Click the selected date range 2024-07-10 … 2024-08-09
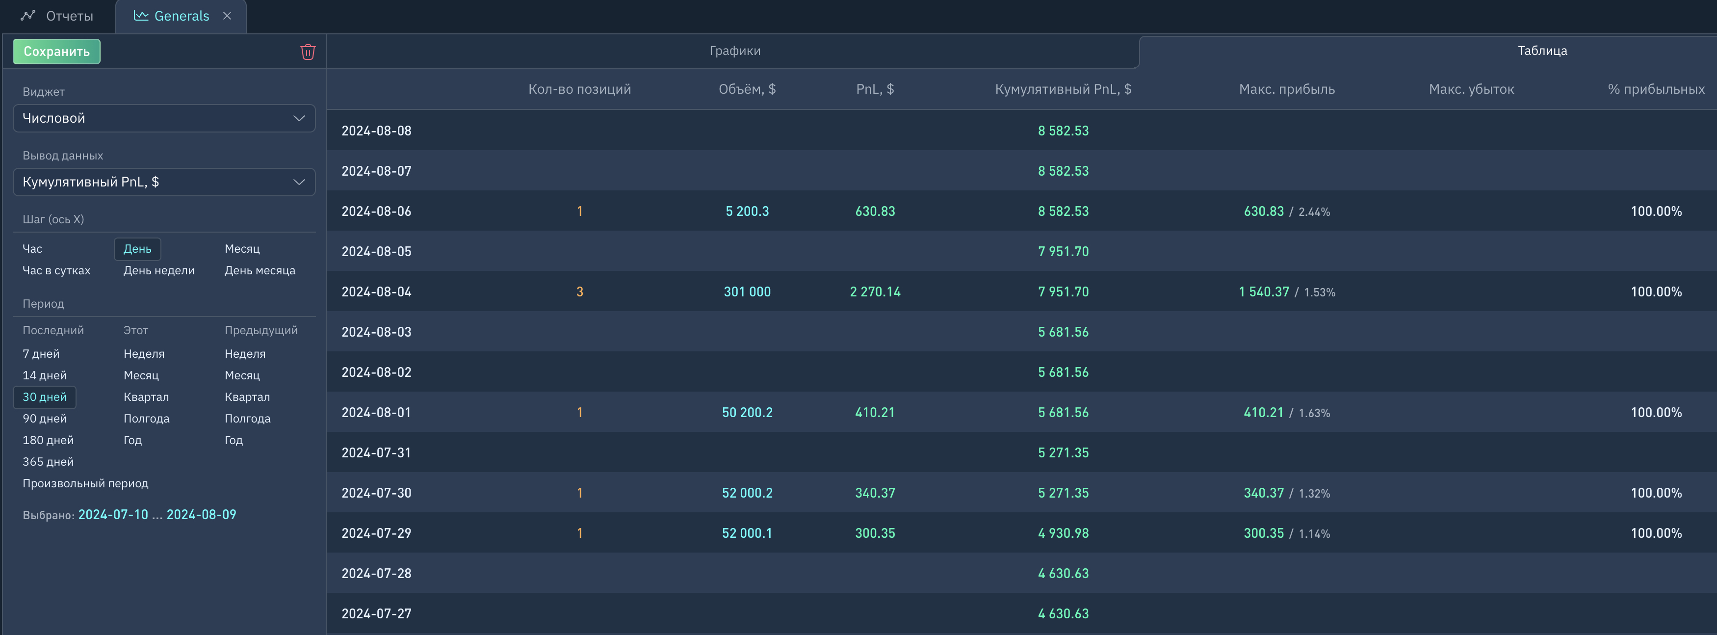The image size is (1717, 635). click(x=156, y=514)
